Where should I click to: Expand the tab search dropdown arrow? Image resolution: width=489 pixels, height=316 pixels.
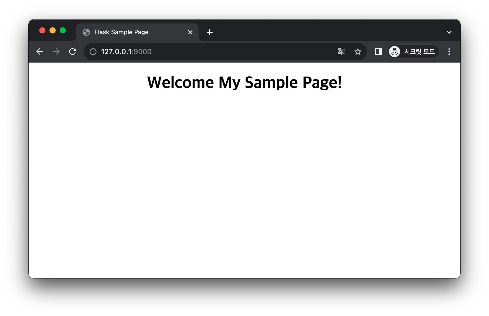pyautogui.click(x=449, y=32)
